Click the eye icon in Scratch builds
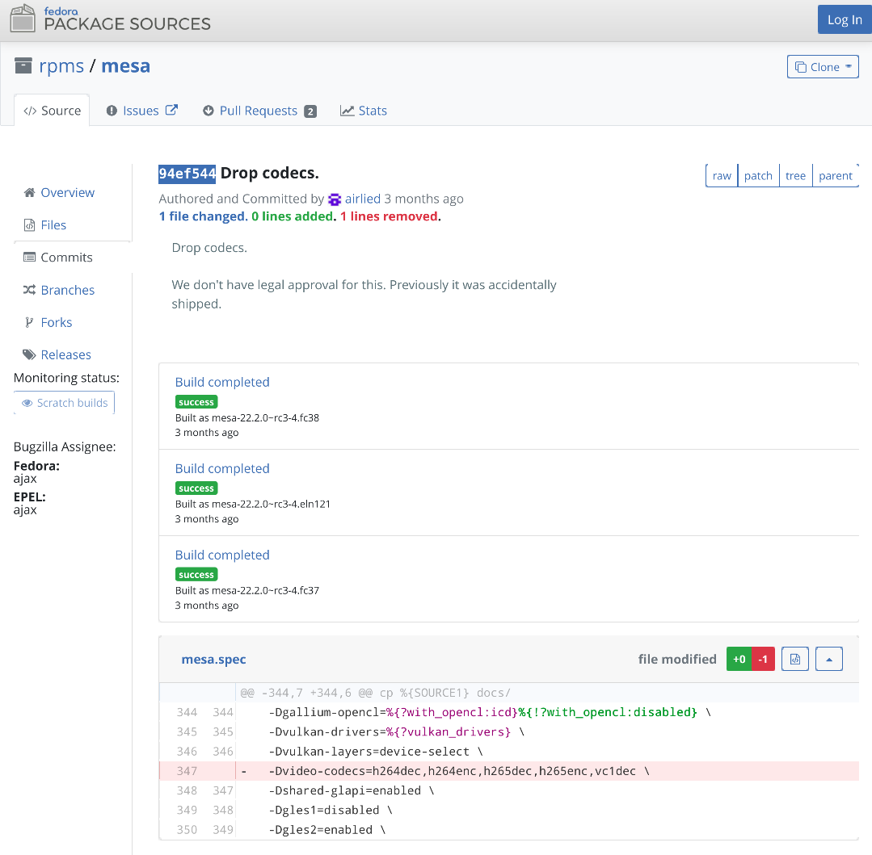This screenshot has width=872, height=855. point(27,403)
